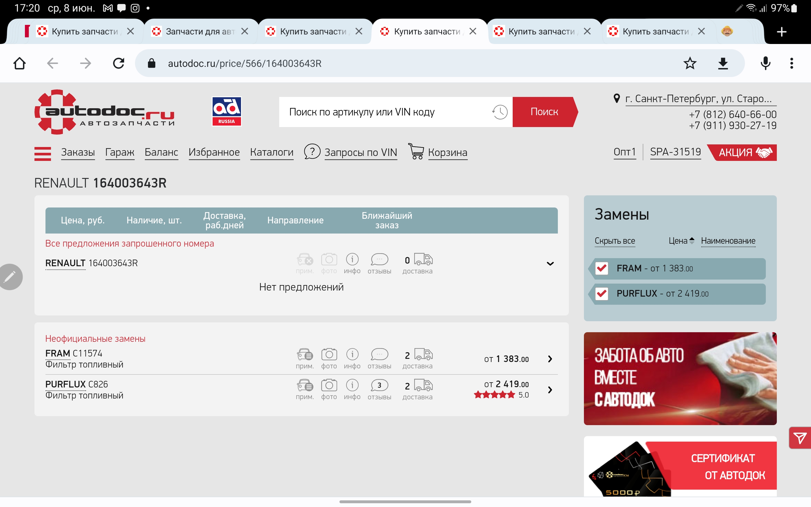
Task: Expand PURFLUX C826 offers arrow
Action: [x=550, y=390]
